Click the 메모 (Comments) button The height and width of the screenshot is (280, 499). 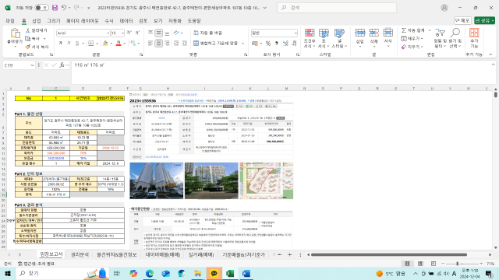pos(462,20)
